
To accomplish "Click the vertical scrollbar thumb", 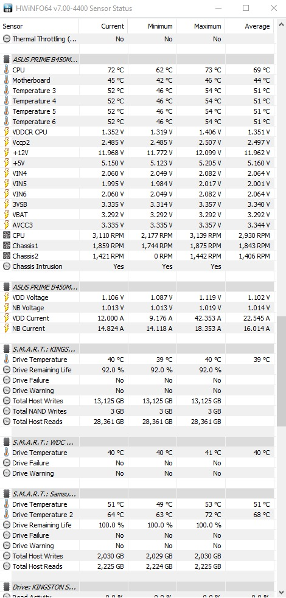I will pyautogui.click(x=281, y=371).
